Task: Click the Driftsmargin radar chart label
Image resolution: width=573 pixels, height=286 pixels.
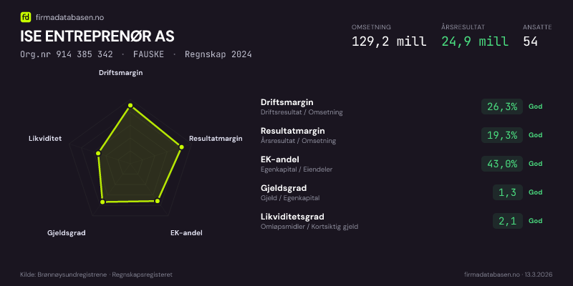Action: pyautogui.click(x=120, y=72)
